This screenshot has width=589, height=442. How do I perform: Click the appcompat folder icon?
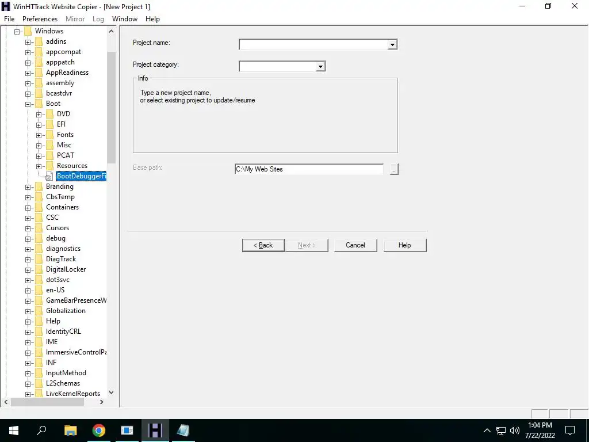tap(39, 52)
